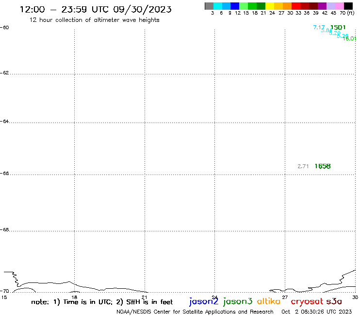Click the '(ft)' unit label on color scale

tap(351, 13)
